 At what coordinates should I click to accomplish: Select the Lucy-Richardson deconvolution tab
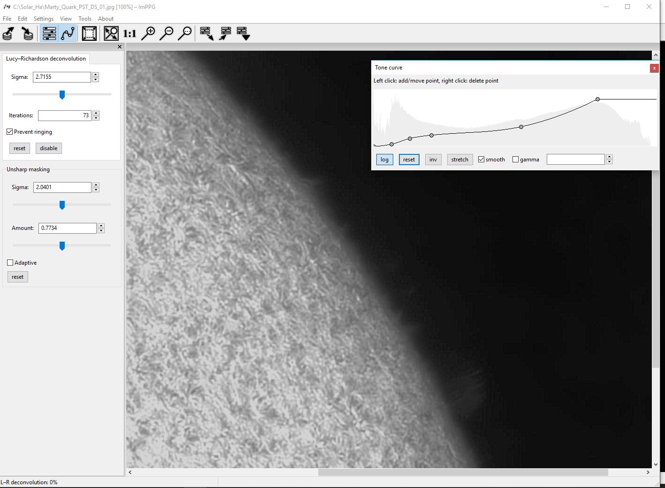[46, 59]
